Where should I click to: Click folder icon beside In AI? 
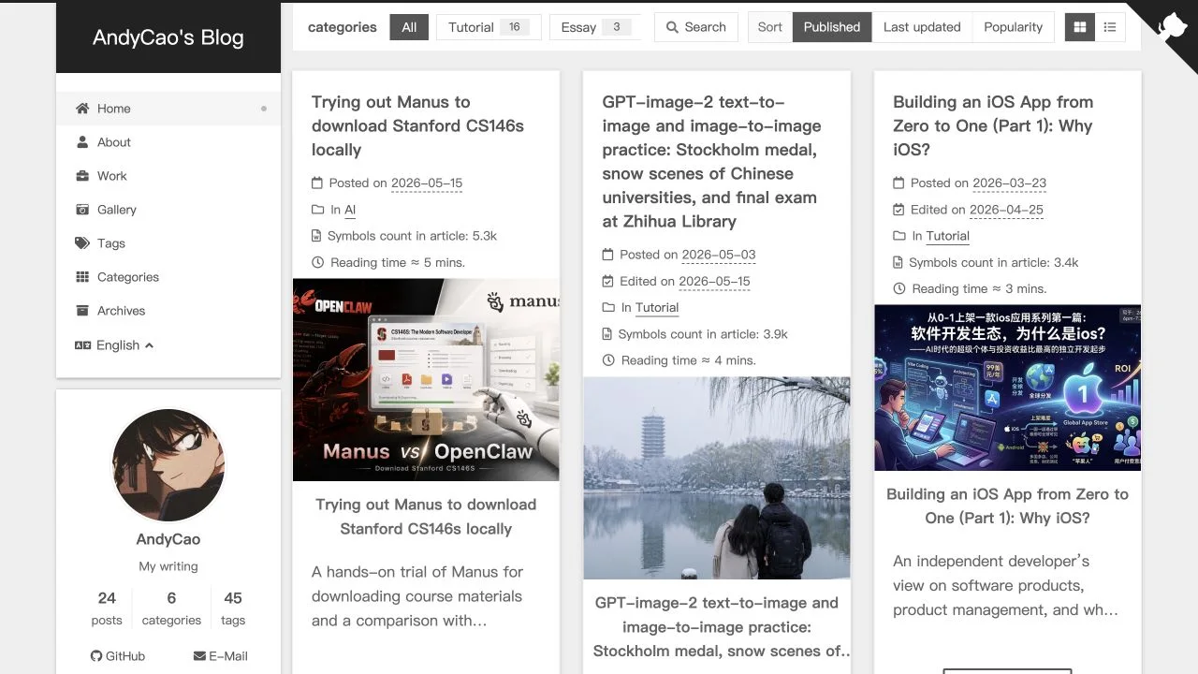pos(317,210)
